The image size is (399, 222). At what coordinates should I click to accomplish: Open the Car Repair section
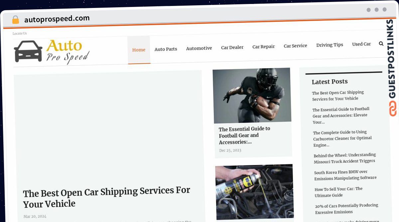(x=263, y=47)
